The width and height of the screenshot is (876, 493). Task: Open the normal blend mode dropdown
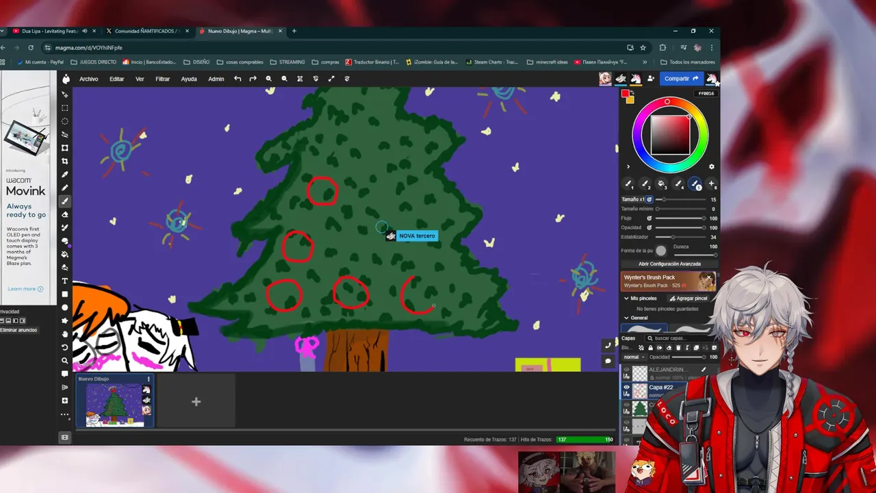coord(633,357)
